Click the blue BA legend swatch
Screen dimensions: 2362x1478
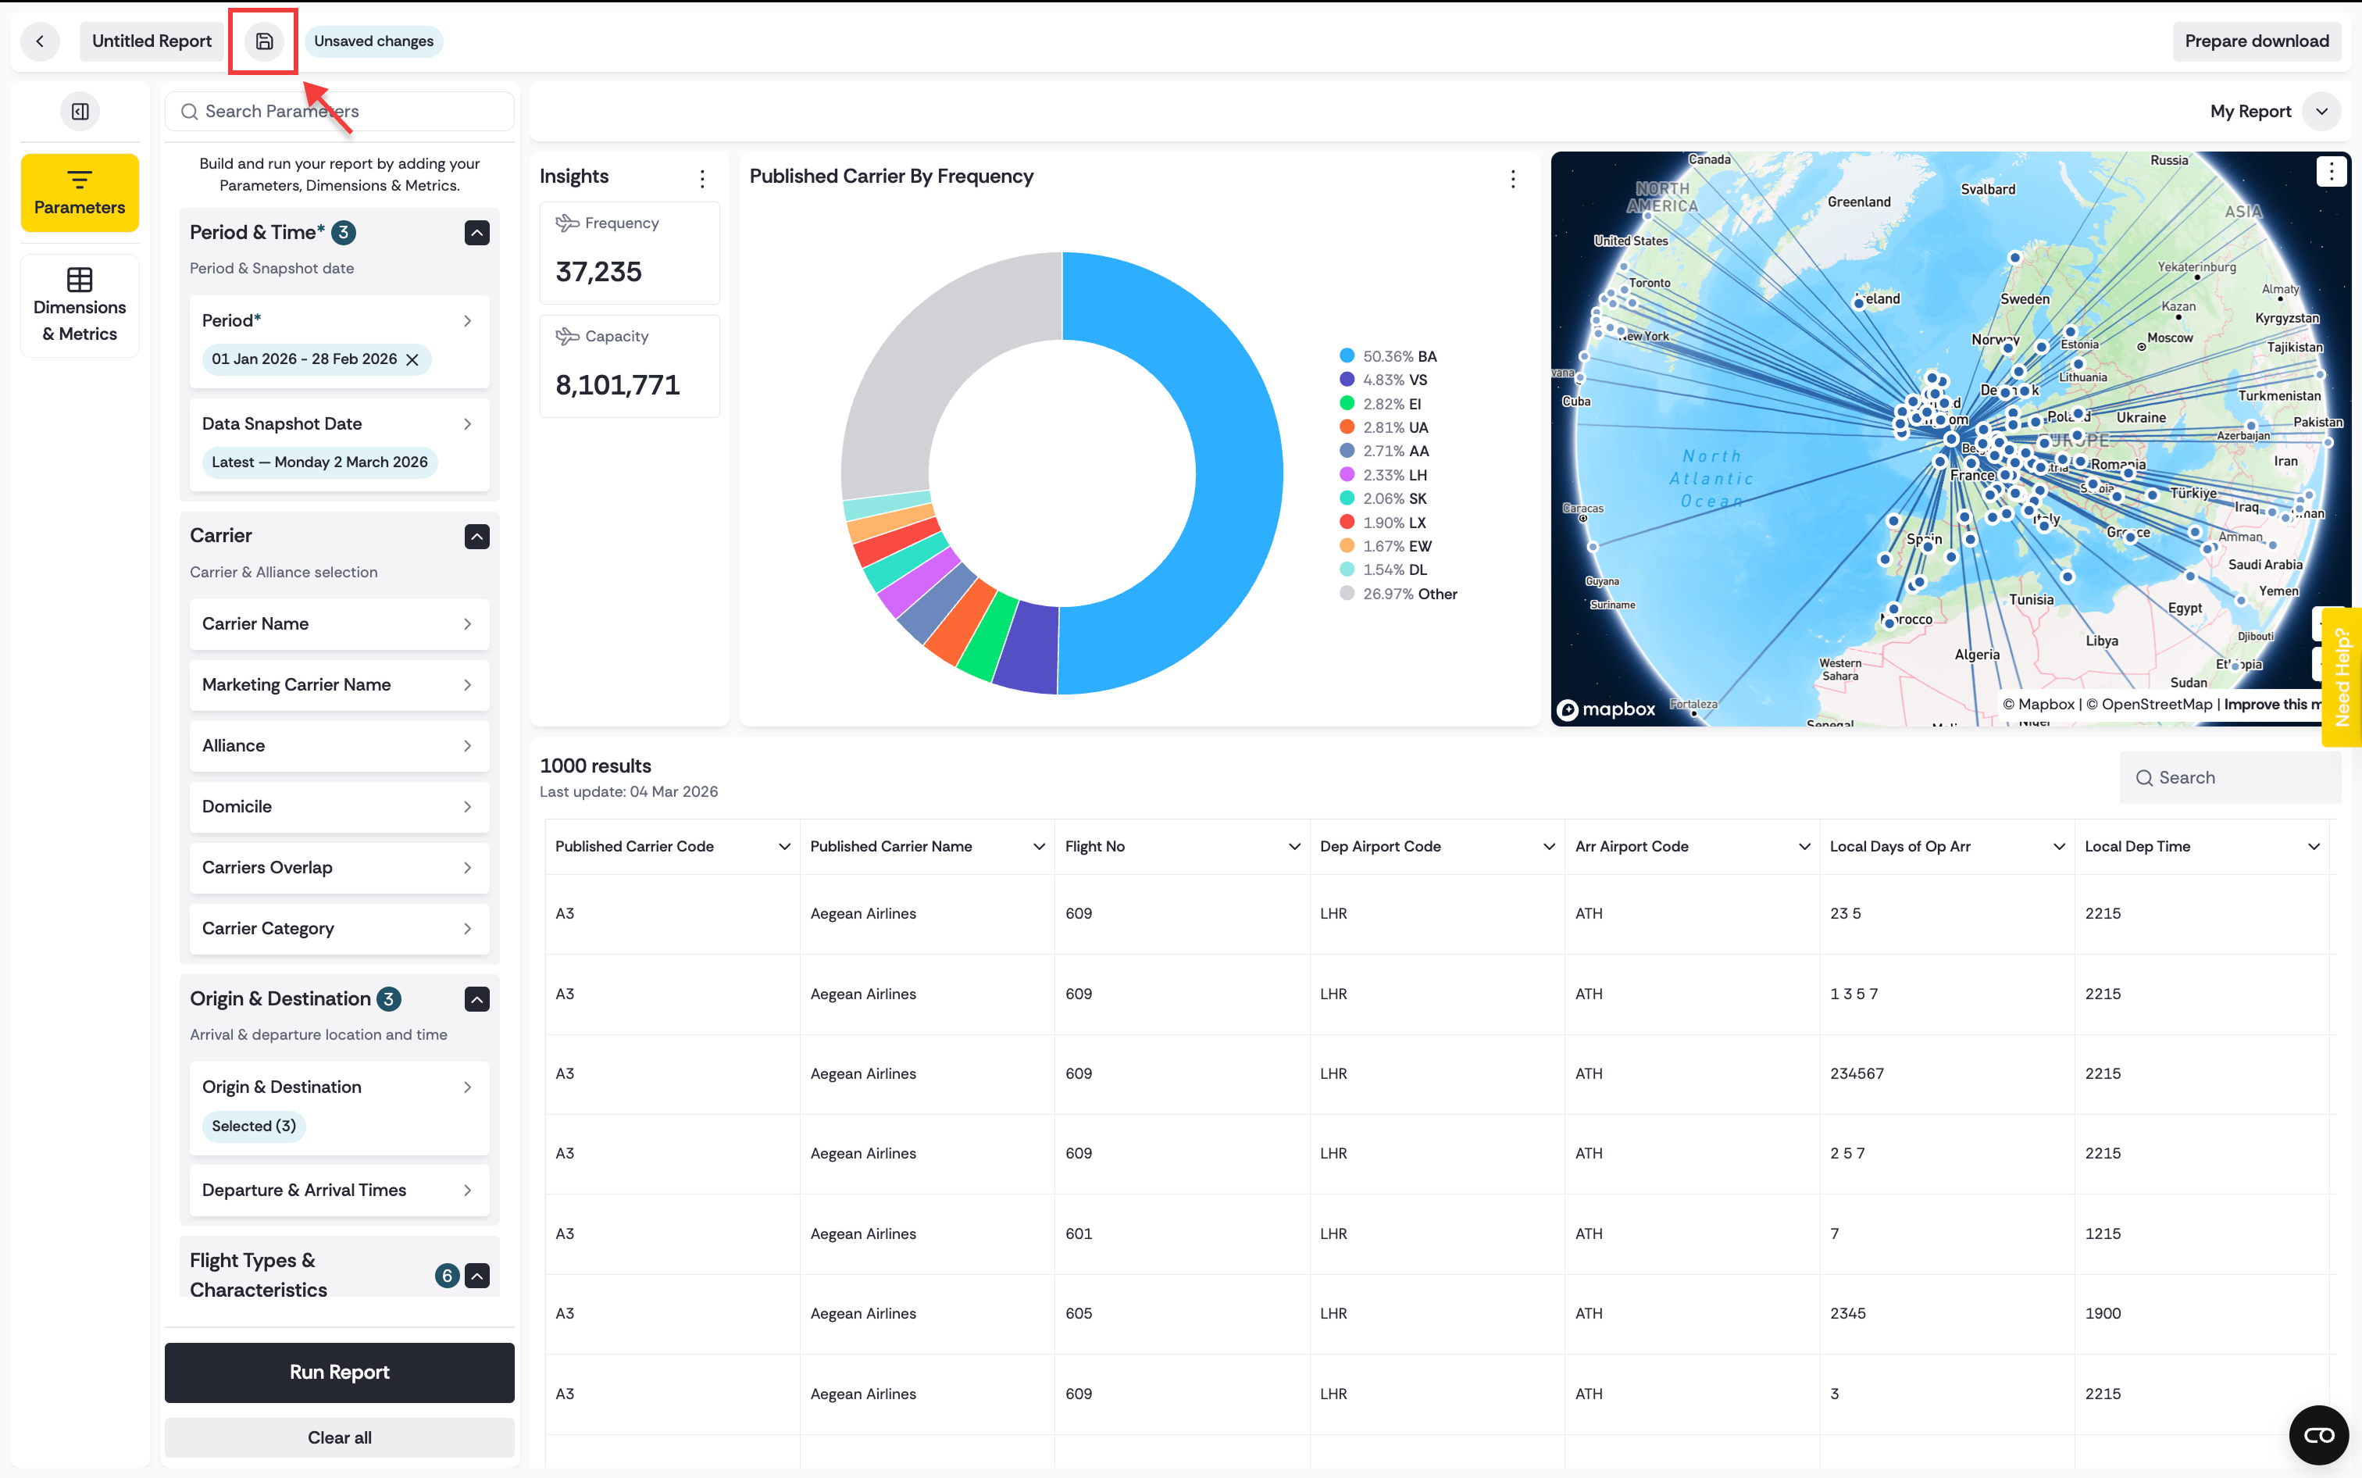coord(1347,355)
